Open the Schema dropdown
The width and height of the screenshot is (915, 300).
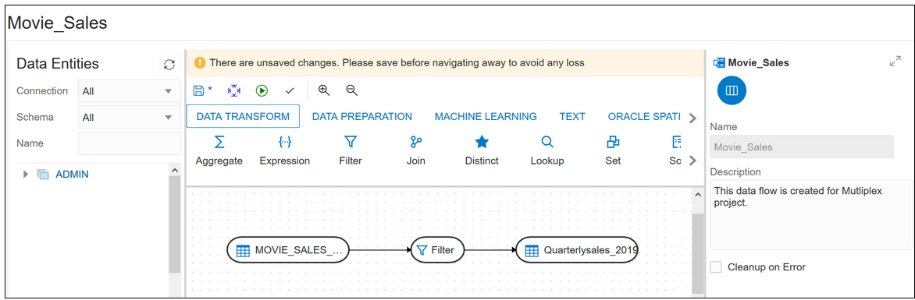pyautogui.click(x=130, y=117)
